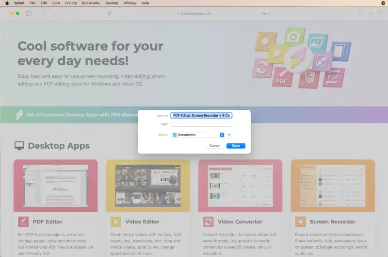388x257 pixels.
Task: Click the Screen Recorder app icon
Action: 300,222
